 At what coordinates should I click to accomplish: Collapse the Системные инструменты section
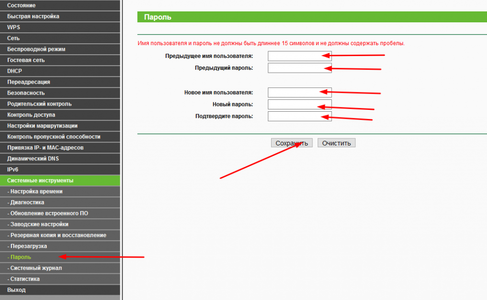[x=60, y=181]
